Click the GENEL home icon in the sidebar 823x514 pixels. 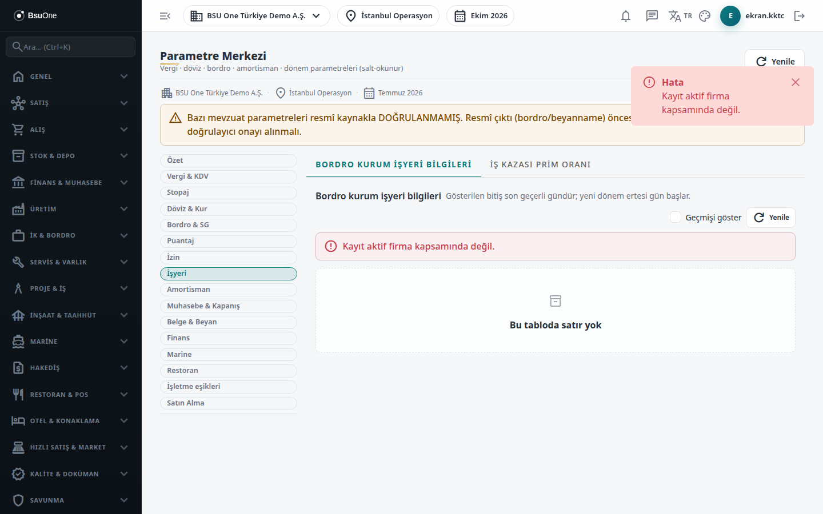[18, 77]
